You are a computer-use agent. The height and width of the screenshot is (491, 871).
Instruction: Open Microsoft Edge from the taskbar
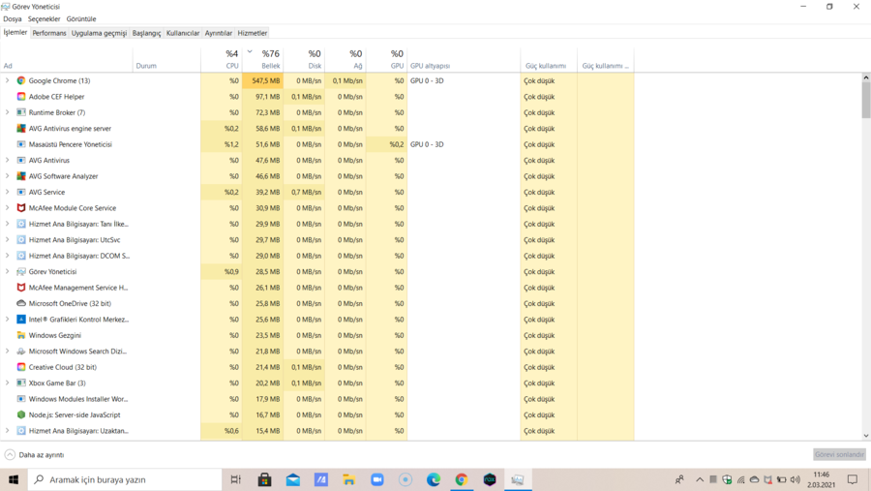(x=434, y=479)
